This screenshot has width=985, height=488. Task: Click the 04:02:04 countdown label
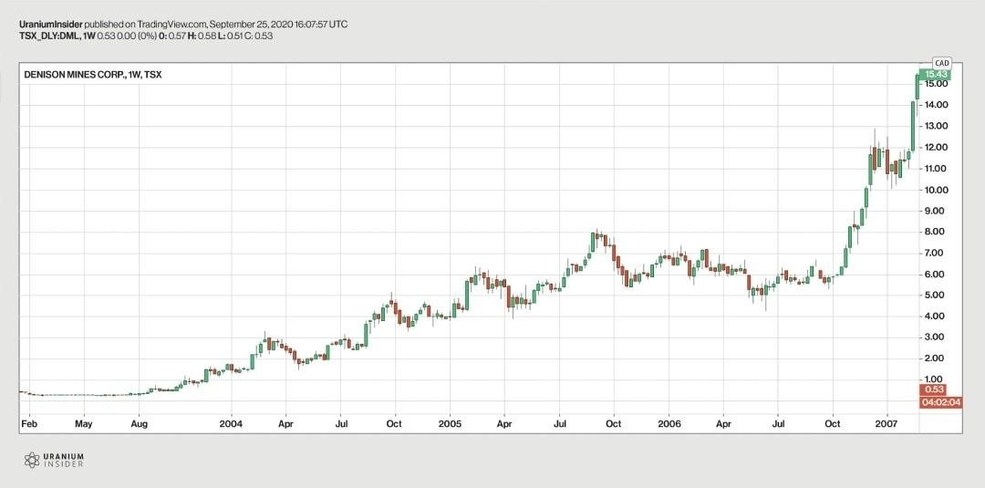click(x=941, y=402)
